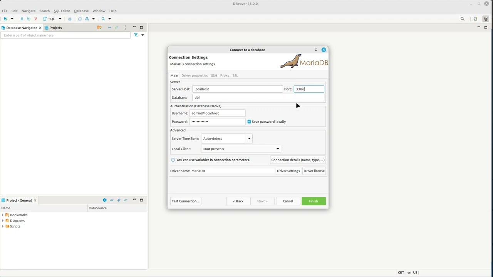Expand the Bookmarks folder

pos(3,215)
